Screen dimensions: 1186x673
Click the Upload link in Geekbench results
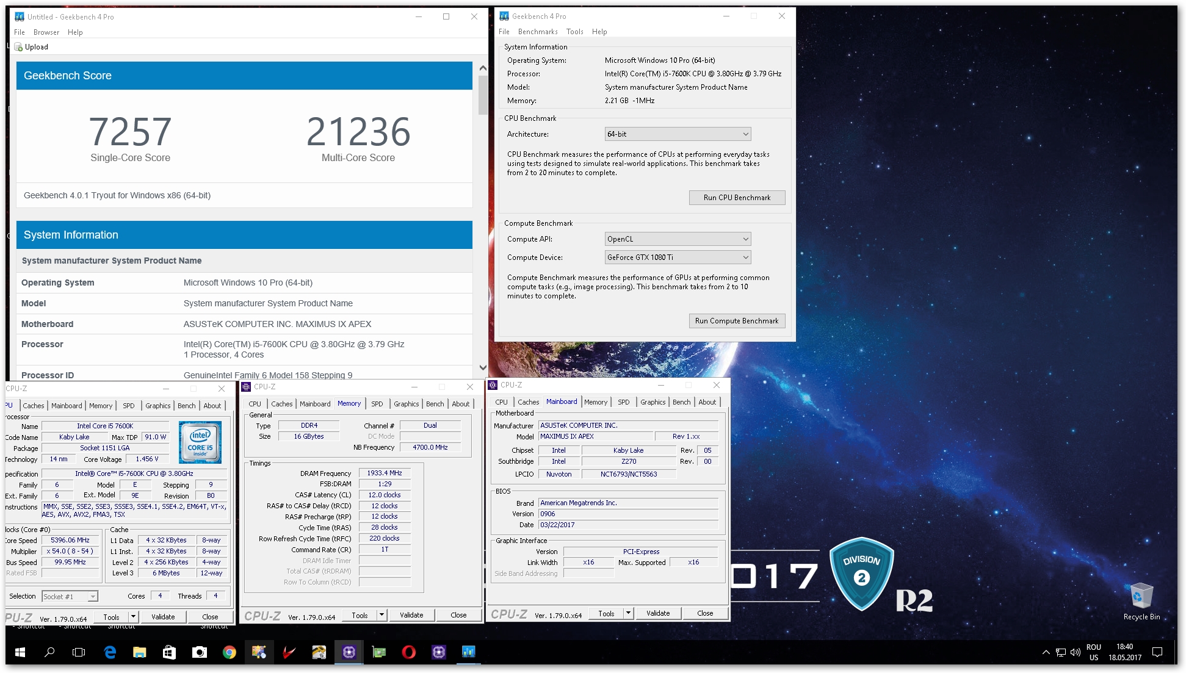coord(37,47)
